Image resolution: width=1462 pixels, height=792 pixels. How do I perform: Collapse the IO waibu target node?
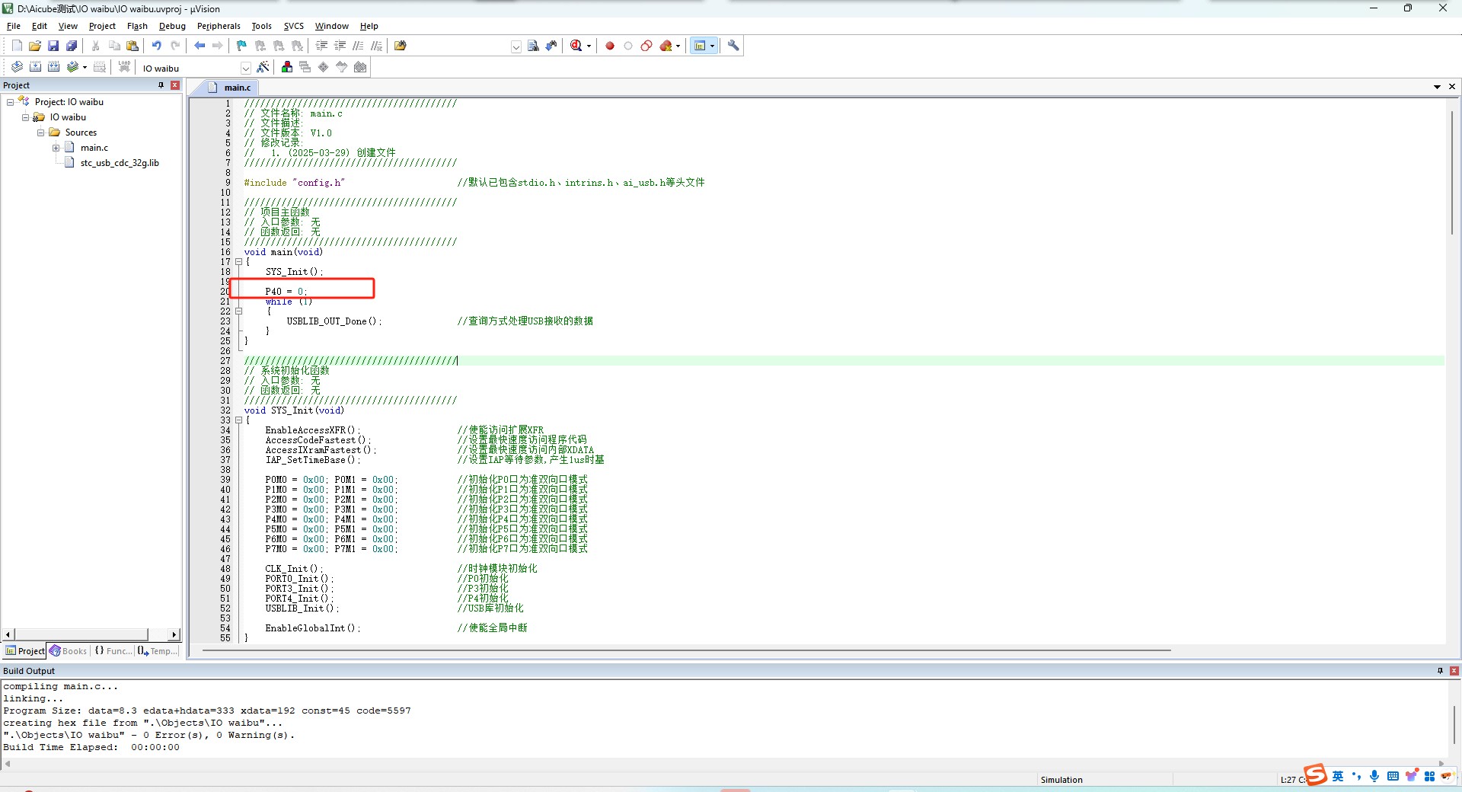25,117
